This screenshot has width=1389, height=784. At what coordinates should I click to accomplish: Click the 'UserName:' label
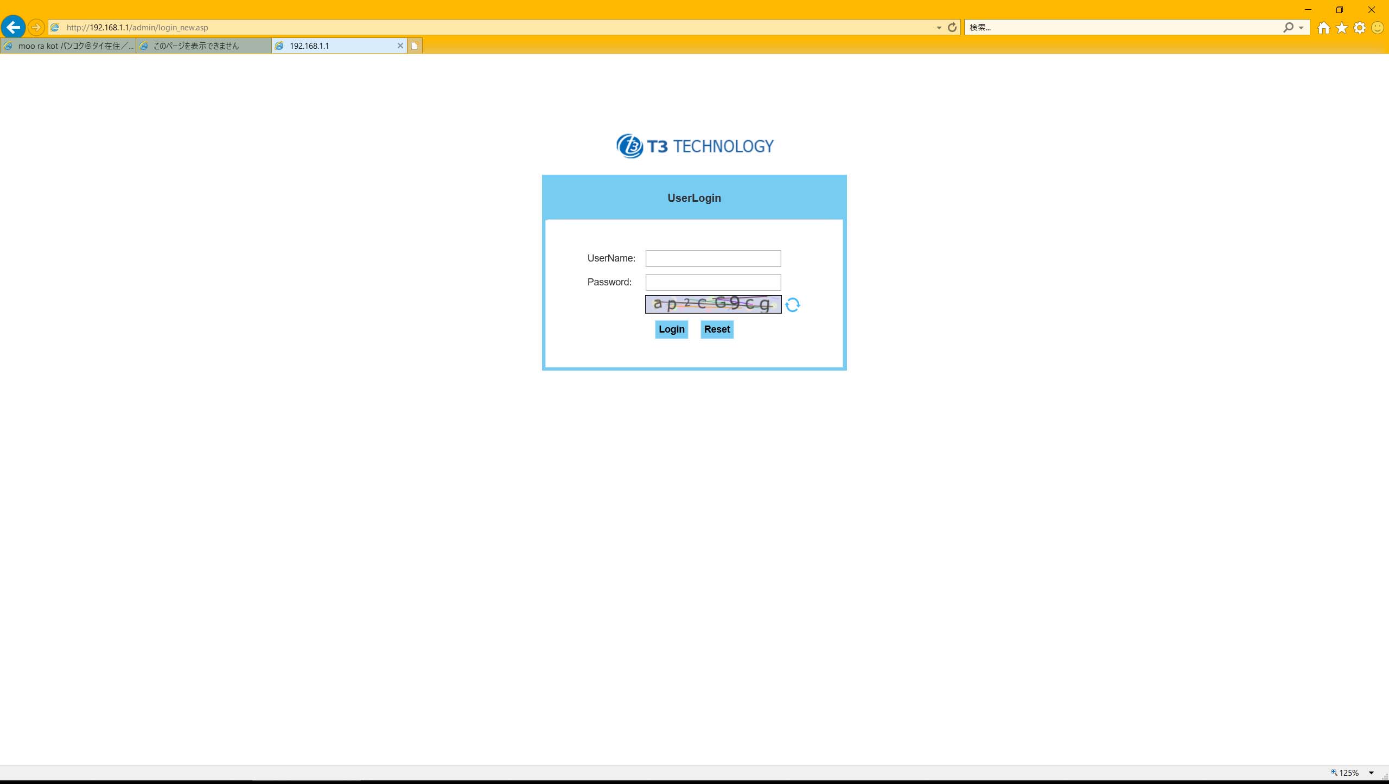pos(611,258)
